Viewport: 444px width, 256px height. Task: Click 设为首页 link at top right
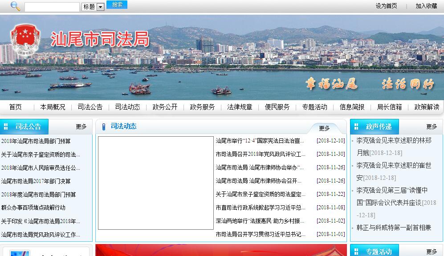(386, 6)
